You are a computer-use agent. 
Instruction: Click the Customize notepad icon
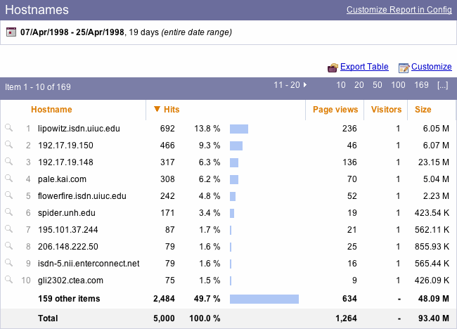404,67
